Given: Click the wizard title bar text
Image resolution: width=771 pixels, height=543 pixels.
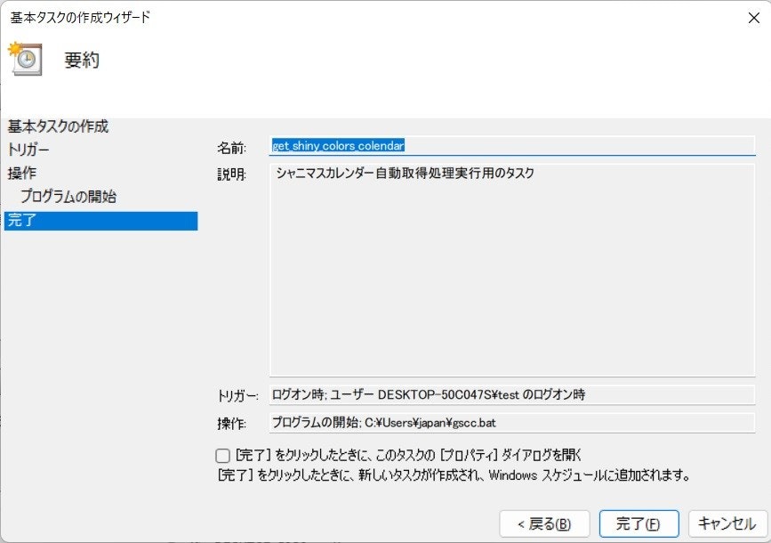Looking at the screenshot, I should [80, 16].
